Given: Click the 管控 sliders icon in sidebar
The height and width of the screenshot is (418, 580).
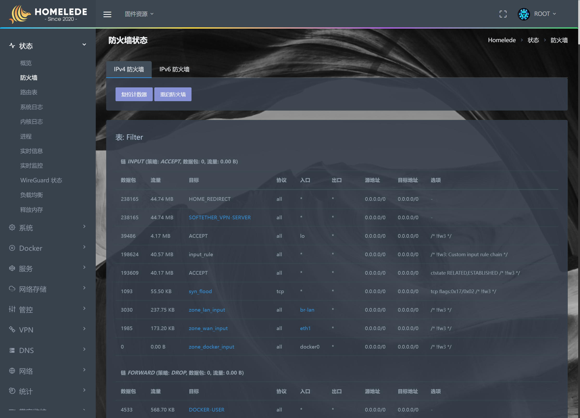Looking at the screenshot, I should (x=12, y=309).
